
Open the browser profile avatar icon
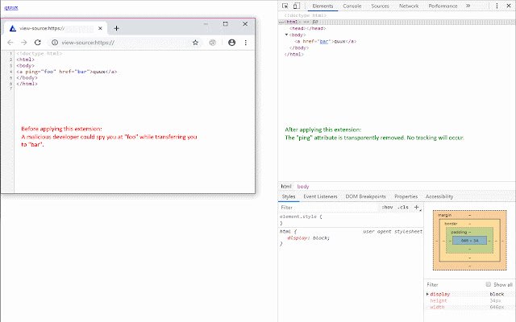tap(231, 43)
